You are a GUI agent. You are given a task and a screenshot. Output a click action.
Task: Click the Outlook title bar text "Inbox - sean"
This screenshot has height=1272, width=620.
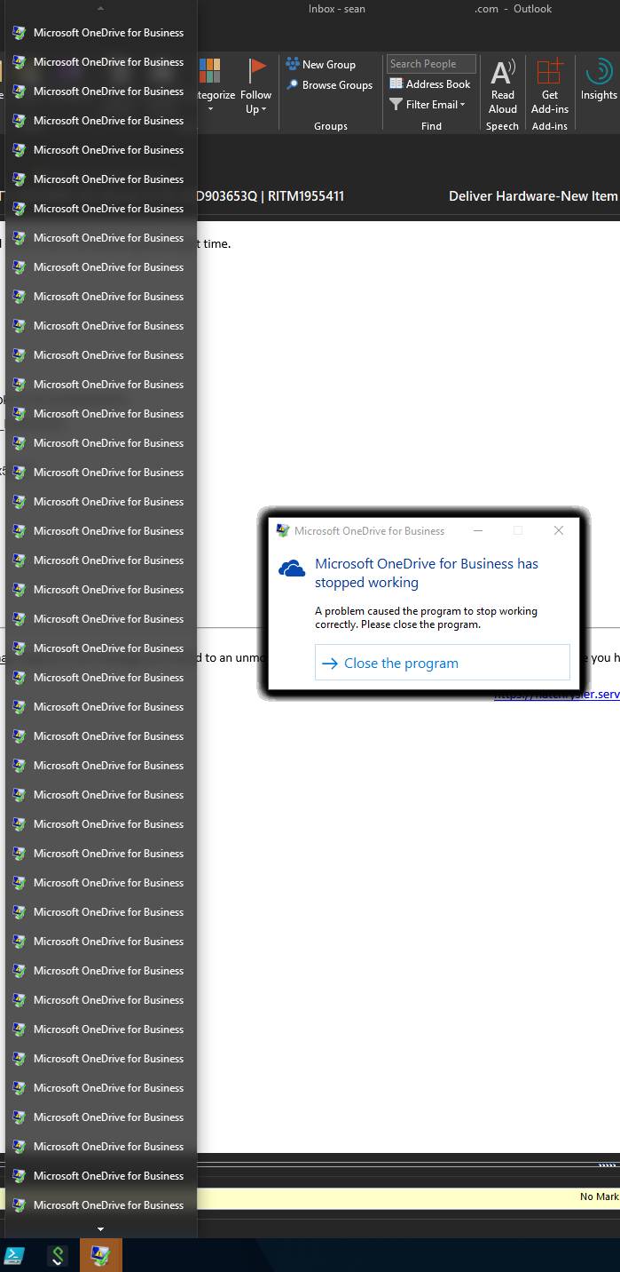tap(336, 9)
